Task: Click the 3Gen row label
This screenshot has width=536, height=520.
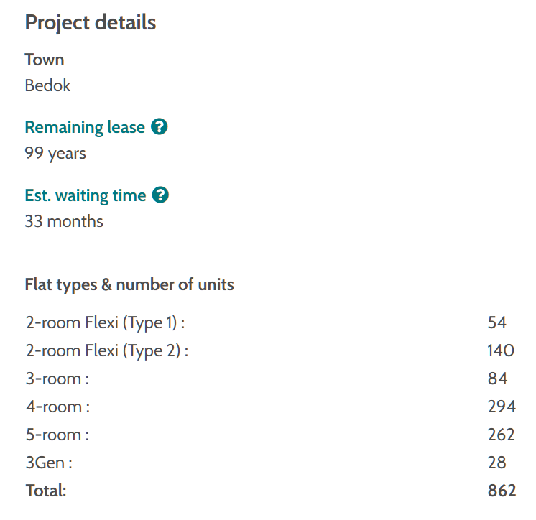Action: 49,463
